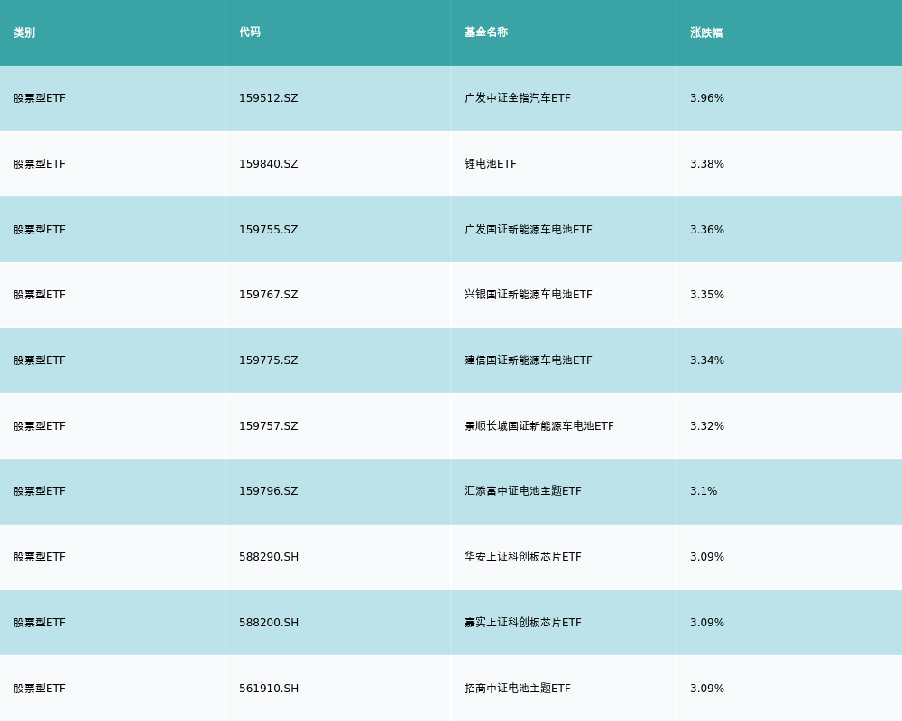The image size is (902, 721).
Task: Select code 159796.SZ
Action: pyautogui.click(x=269, y=491)
